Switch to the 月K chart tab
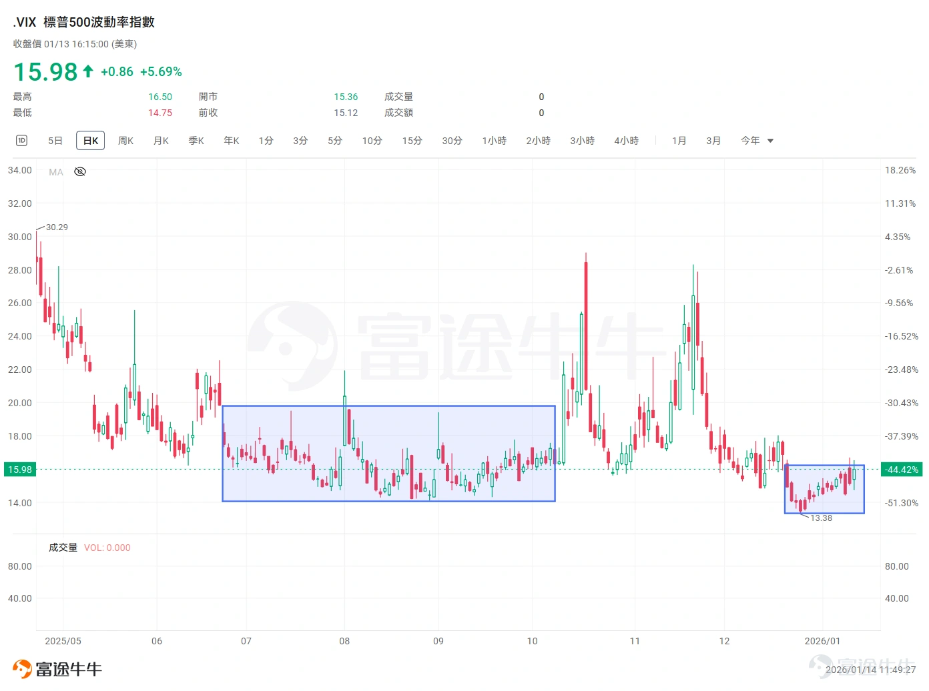This screenshot has width=929, height=691. (161, 141)
